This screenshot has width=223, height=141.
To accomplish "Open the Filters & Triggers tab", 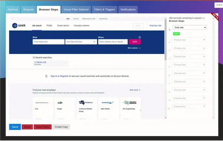I will [104, 10].
